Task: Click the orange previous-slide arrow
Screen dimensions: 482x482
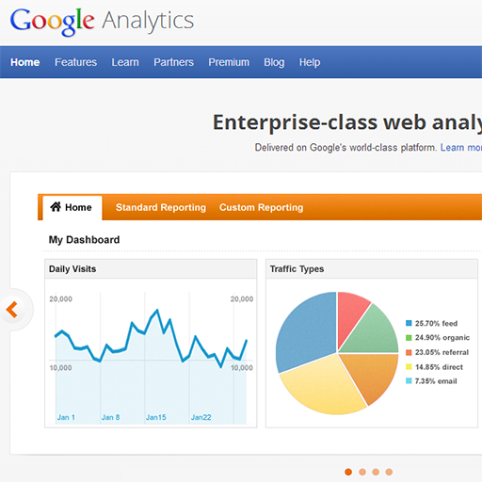Action: [x=12, y=310]
